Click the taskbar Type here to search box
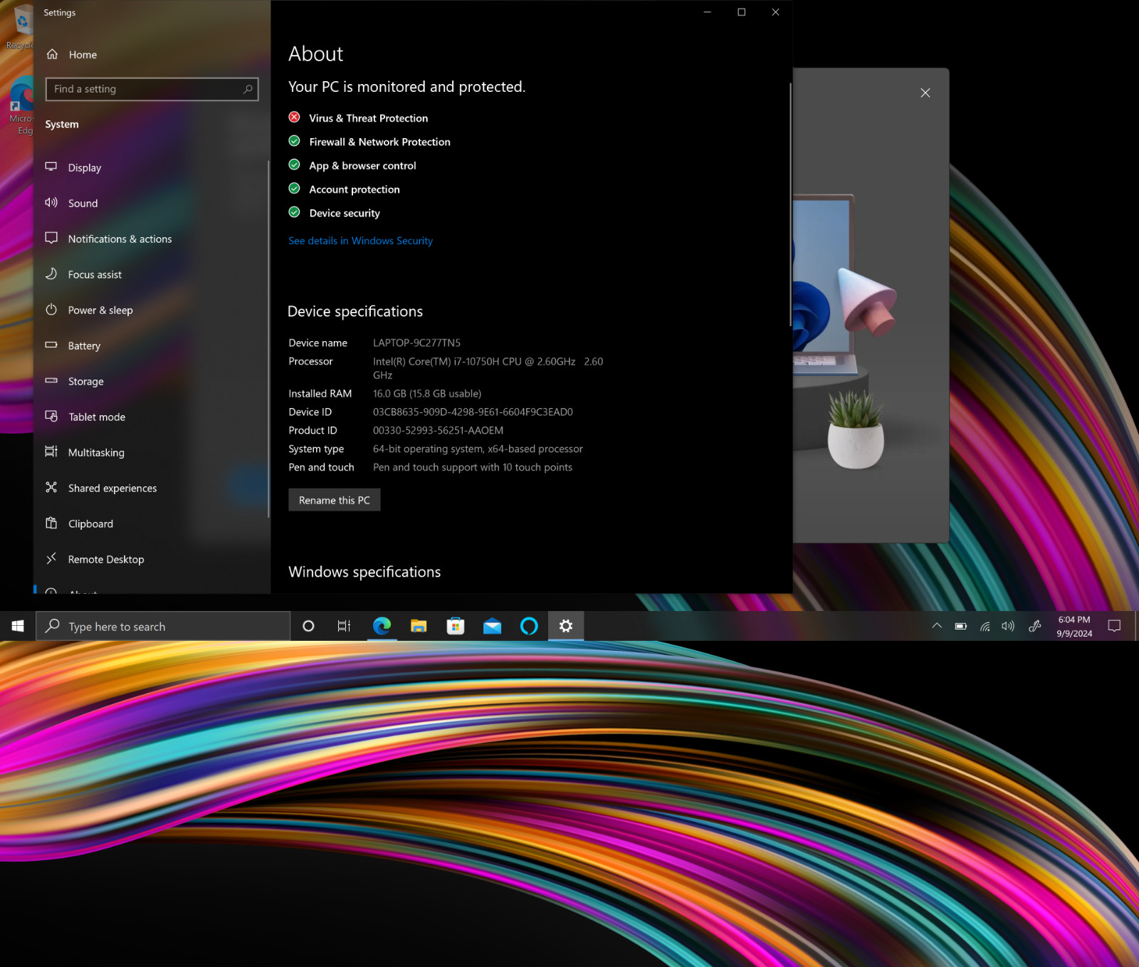1139x967 pixels. [x=163, y=626]
